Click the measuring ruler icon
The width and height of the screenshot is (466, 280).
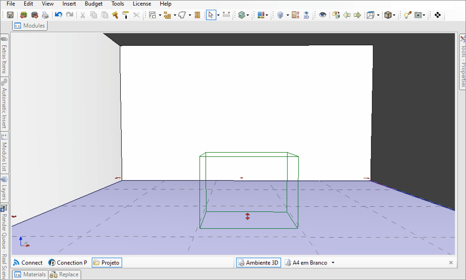(226, 15)
